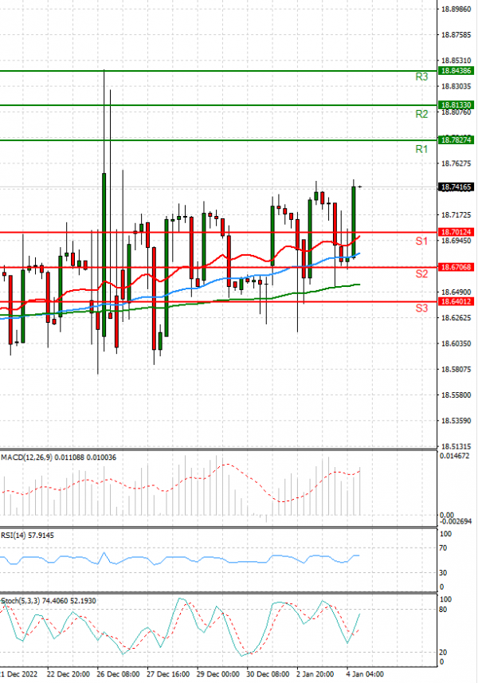Click the 29 Dec 00:00 time label
The width and height of the screenshot is (478, 683).
click(218, 674)
